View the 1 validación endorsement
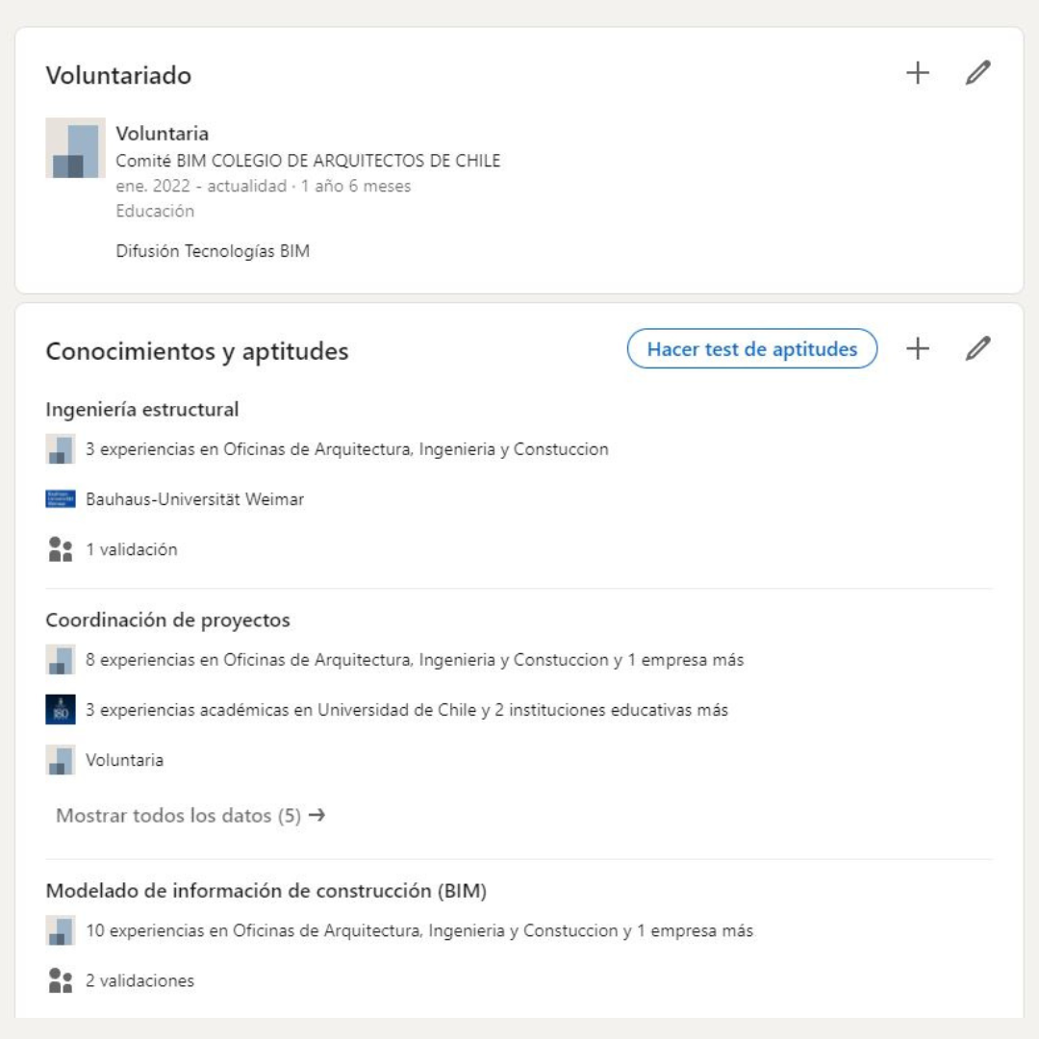Screen dimensions: 1039x1039 point(131,549)
